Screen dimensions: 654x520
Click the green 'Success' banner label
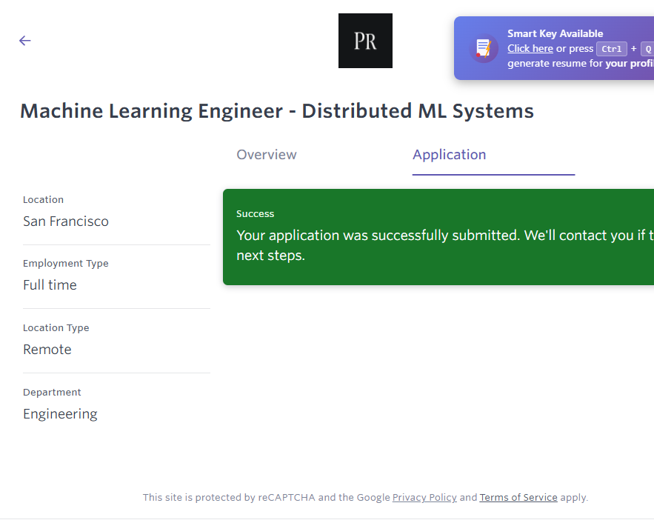[256, 214]
